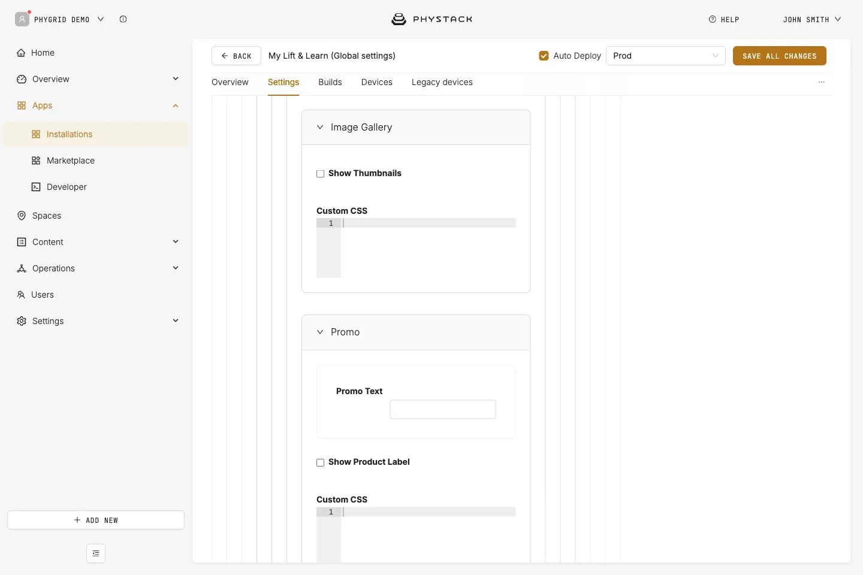Viewport: 863px width, 575px height.
Task: Open the Help link
Action: (724, 19)
